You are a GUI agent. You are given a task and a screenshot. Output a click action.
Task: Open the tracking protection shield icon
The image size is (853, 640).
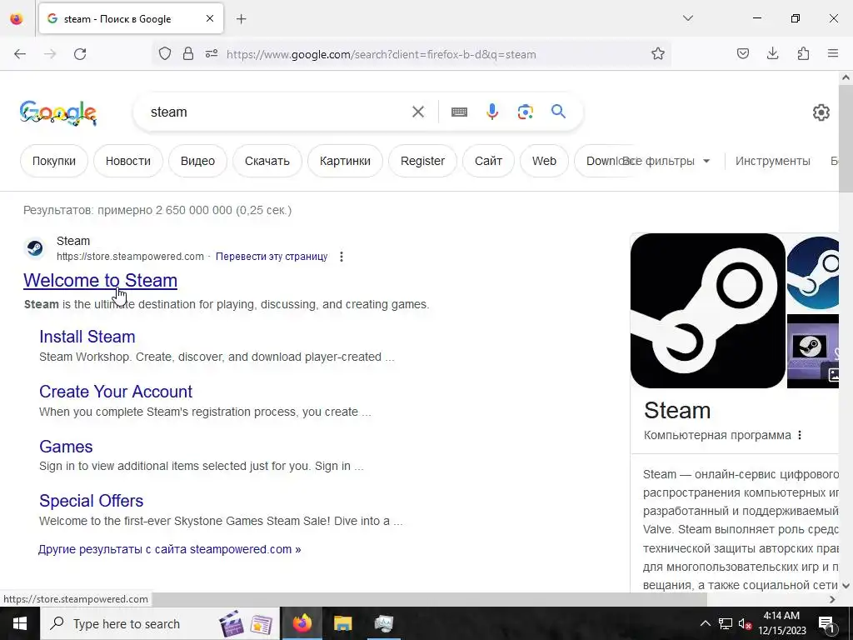[x=165, y=54]
